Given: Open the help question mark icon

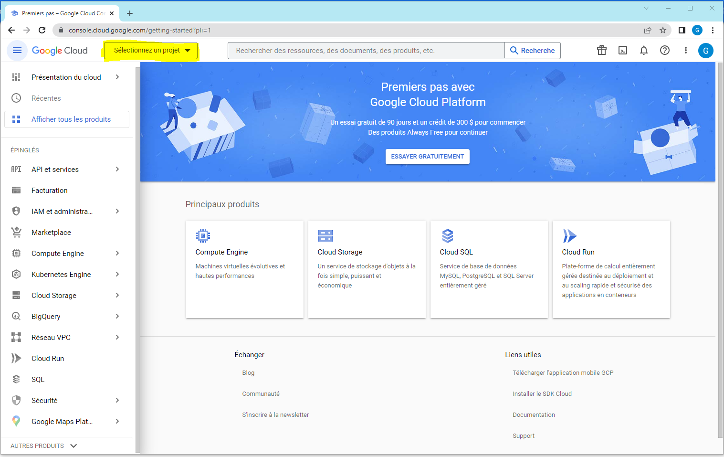Looking at the screenshot, I should coord(665,50).
